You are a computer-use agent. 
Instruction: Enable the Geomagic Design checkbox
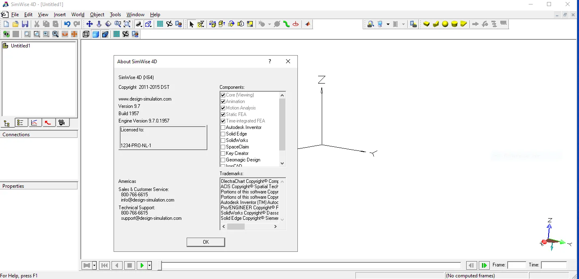(223, 160)
